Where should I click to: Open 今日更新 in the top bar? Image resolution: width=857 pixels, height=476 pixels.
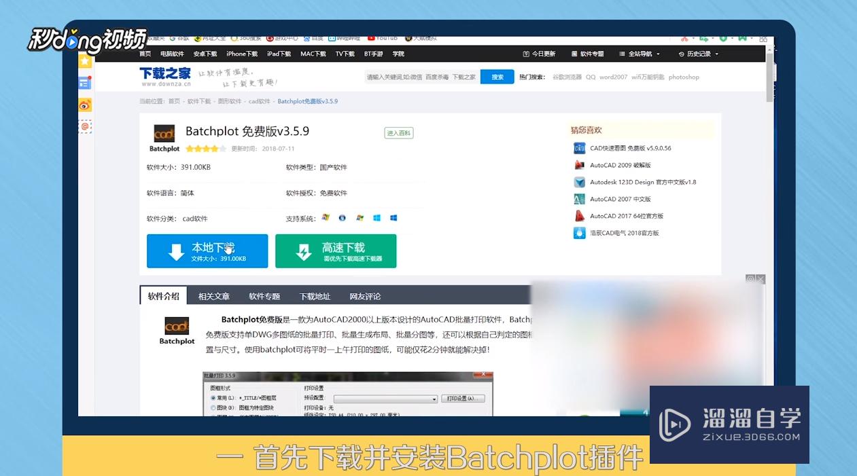point(540,54)
